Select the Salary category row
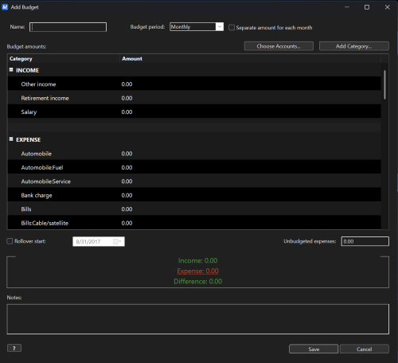The image size is (398, 363). 194,111
